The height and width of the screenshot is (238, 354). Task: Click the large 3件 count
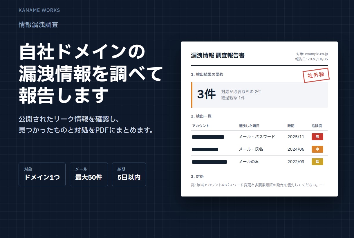pos(206,95)
